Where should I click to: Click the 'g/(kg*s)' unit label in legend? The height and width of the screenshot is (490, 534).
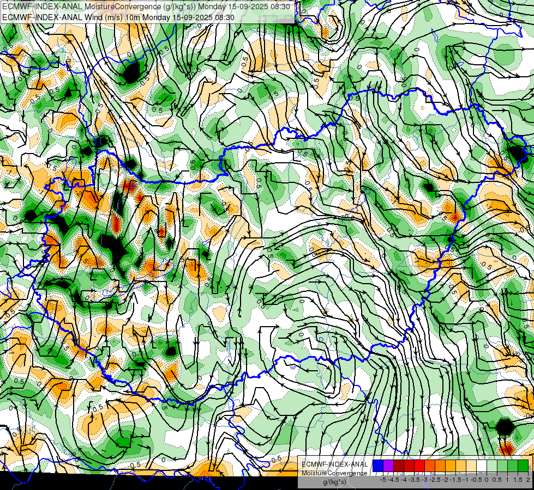(334, 482)
